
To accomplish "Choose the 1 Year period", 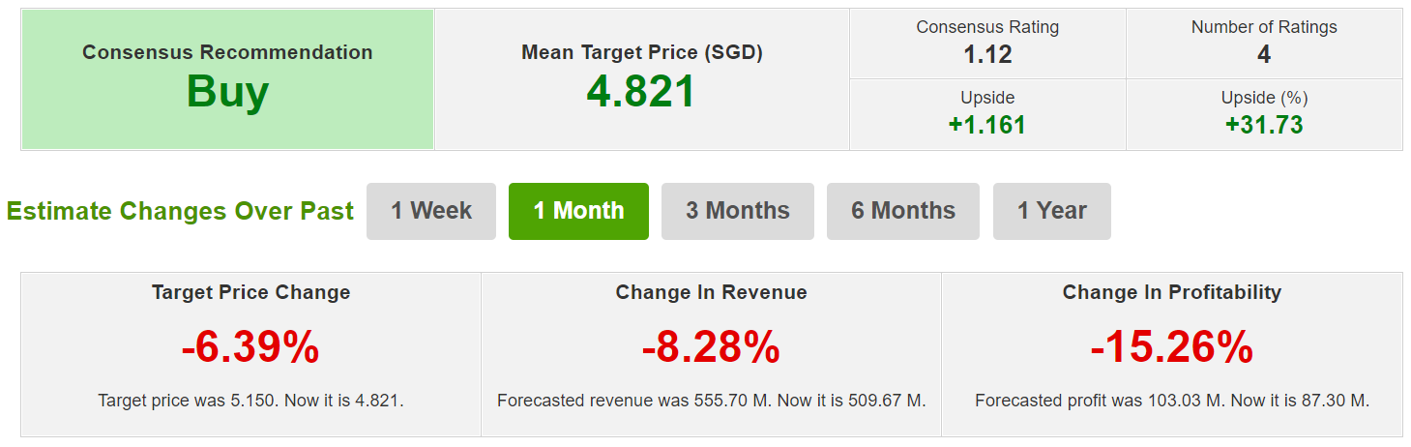I will [x=1052, y=211].
